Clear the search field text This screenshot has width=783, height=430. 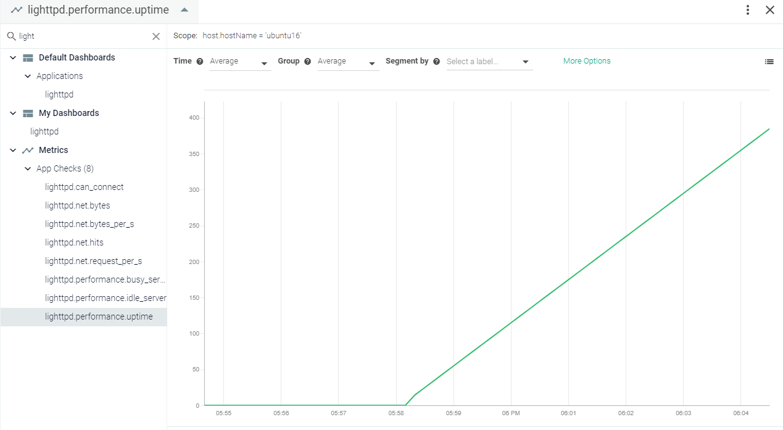click(156, 36)
